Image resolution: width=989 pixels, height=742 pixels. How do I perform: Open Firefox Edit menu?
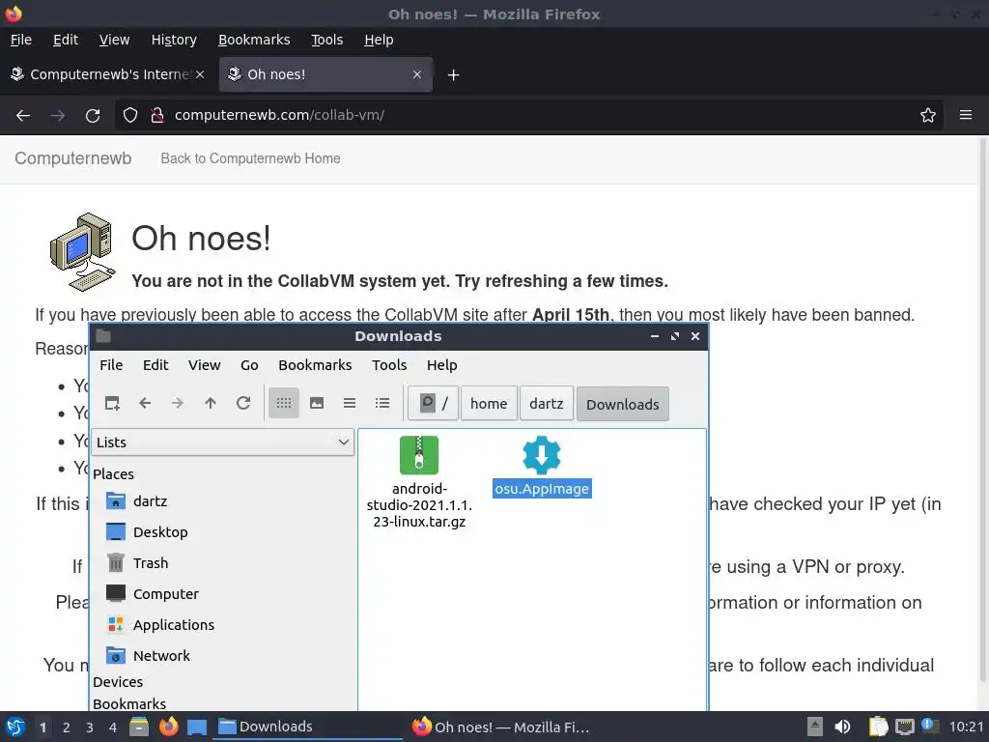(x=66, y=40)
